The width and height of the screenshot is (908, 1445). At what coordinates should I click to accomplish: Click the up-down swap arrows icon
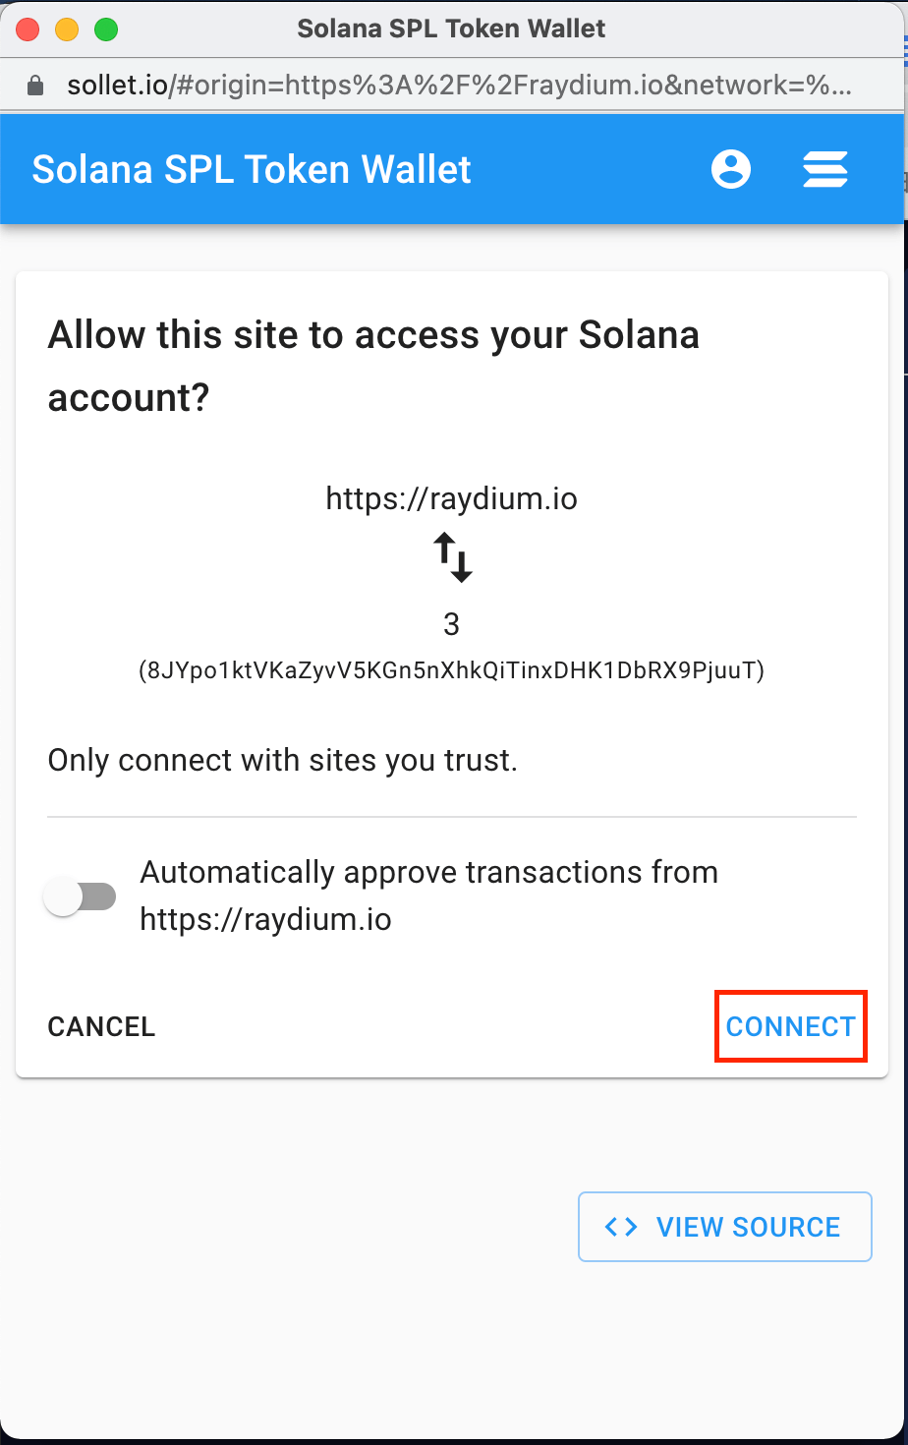point(453,556)
